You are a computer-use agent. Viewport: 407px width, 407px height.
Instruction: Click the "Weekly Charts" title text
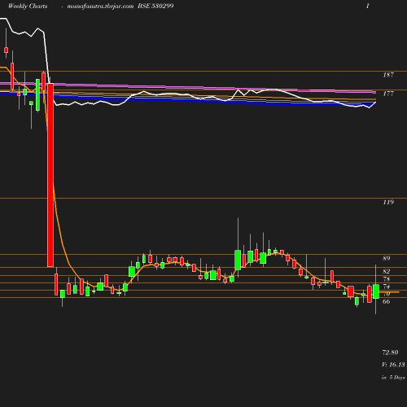pos(28,6)
